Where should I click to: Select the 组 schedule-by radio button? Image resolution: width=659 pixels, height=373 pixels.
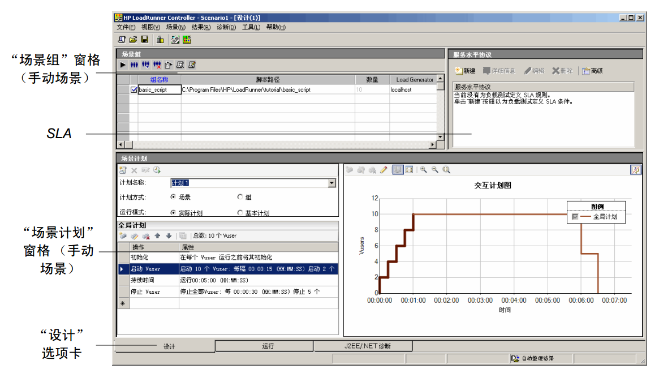point(240,196)
